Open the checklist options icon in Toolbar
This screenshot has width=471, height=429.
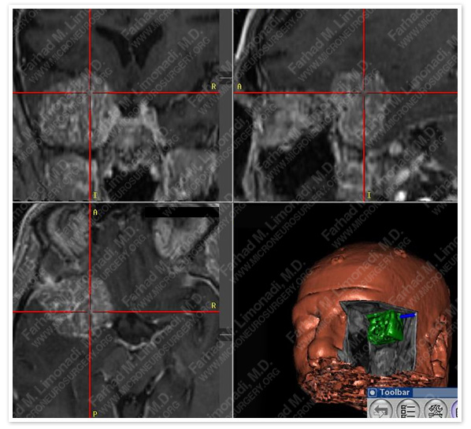coord(409,409)
